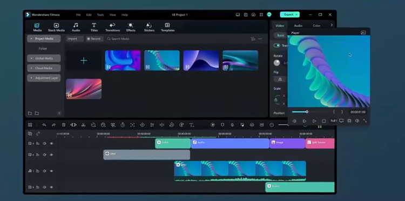Open the Color properties tab
The width and height of the screenshot is (405, 201).
coord(316,25)
